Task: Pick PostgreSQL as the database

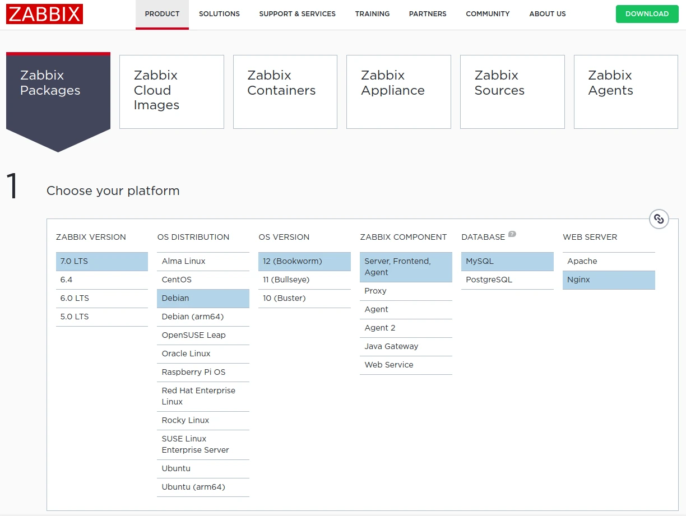Action: click(x=508, y=280)
